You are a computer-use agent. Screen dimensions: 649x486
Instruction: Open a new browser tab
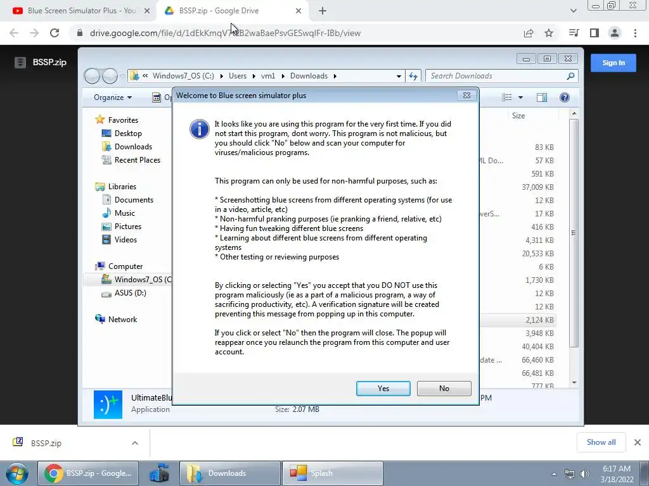[323, 11]
